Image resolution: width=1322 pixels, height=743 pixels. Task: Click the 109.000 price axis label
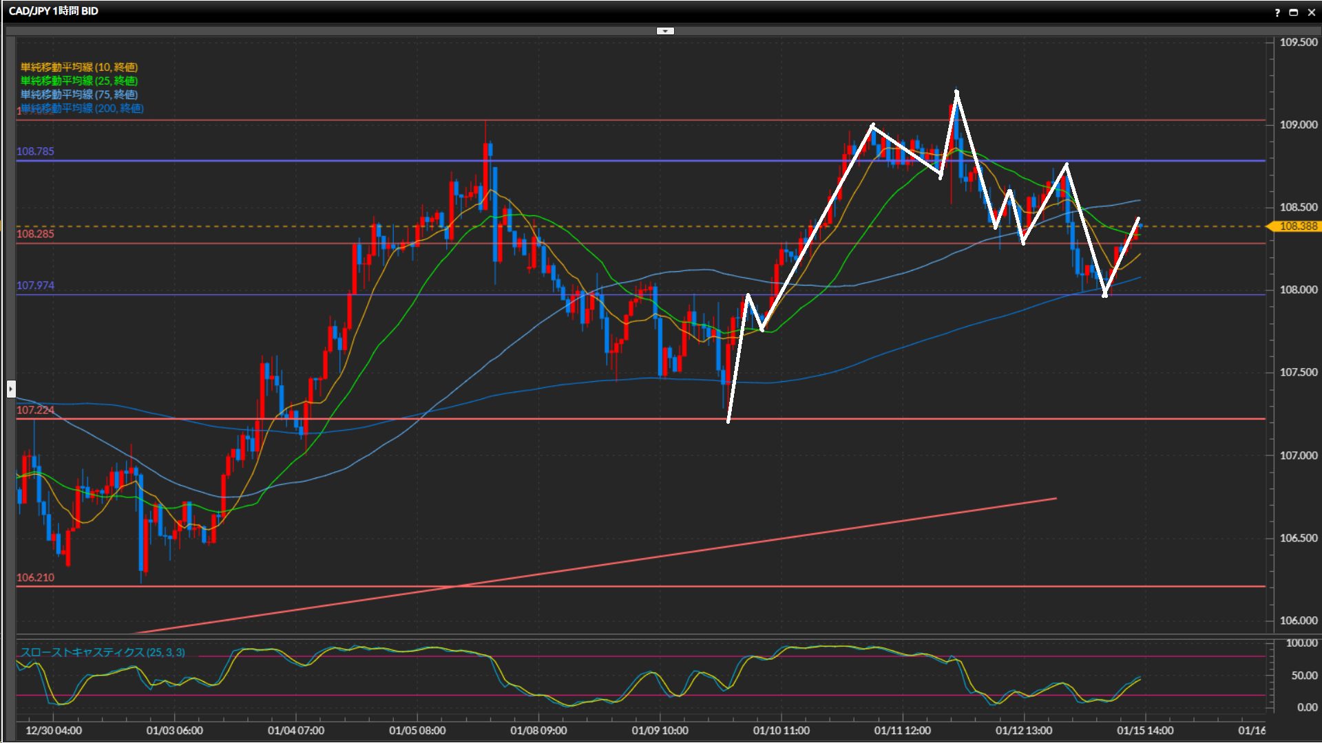[x=1298, y=125]
